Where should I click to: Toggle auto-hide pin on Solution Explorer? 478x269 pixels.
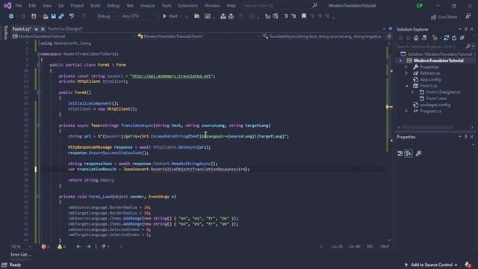(x=465, y=29)
